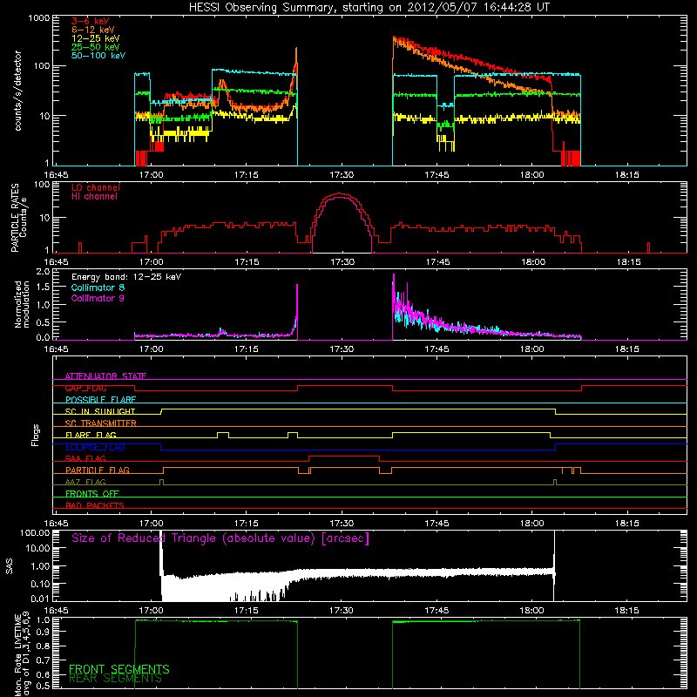This screenshot has height=697, width=697.
Task: Click the SAA_FLAG label
Action: (x=85, y=458)
